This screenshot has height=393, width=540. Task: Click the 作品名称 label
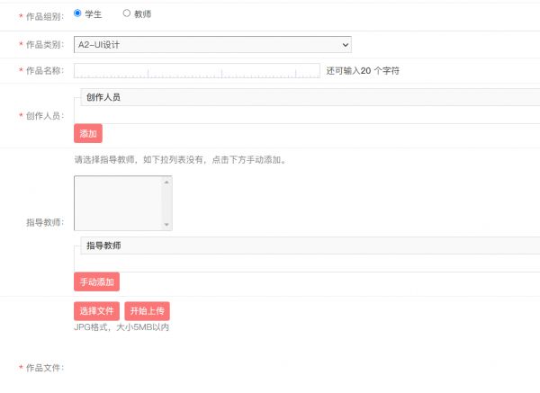45,70
